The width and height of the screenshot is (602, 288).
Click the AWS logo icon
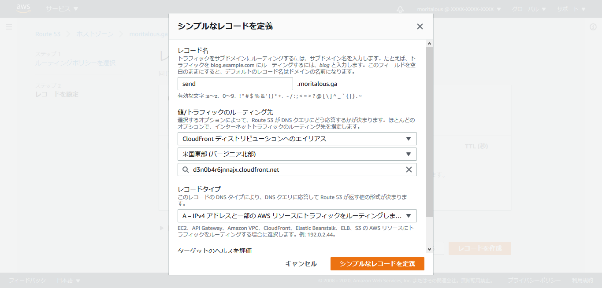(x=23, y=9)
